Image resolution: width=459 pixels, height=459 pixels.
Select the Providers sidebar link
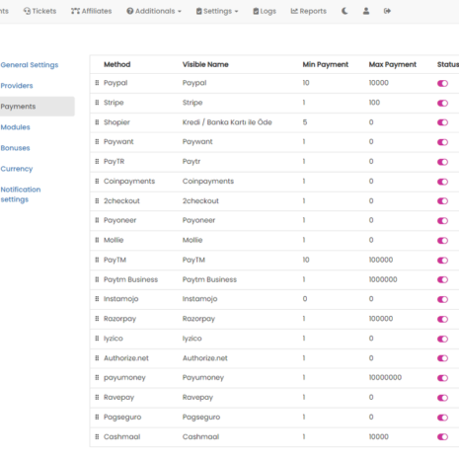click(x=17, y=86)
